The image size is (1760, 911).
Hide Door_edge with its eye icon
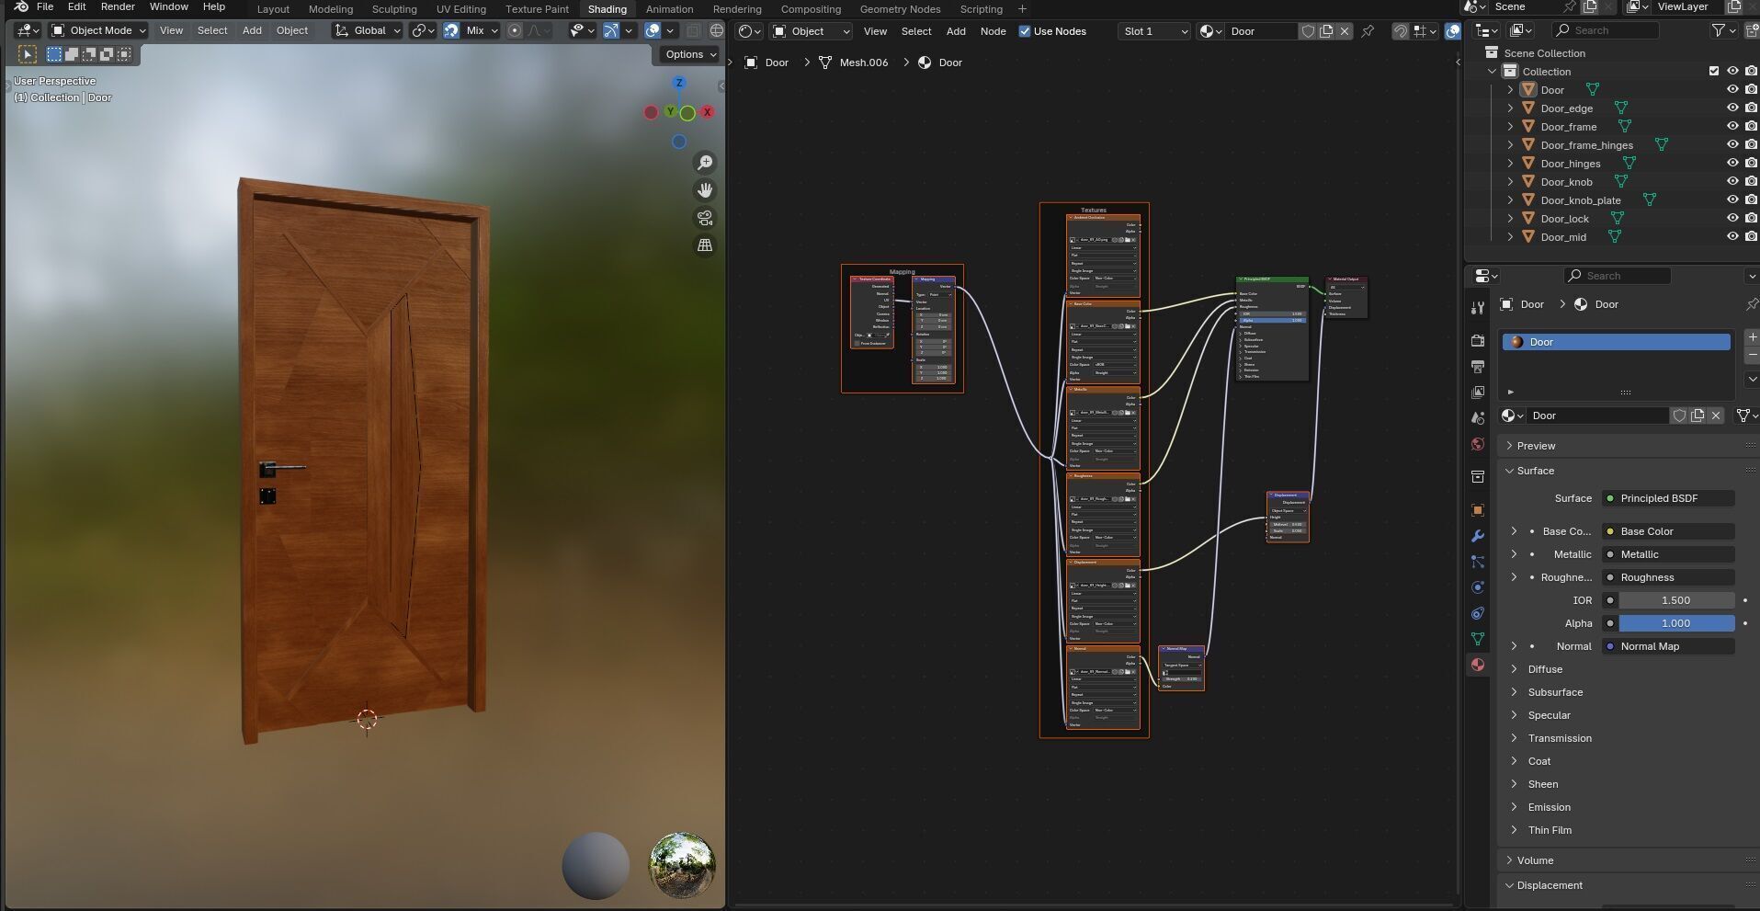[x=1732, y=108]
